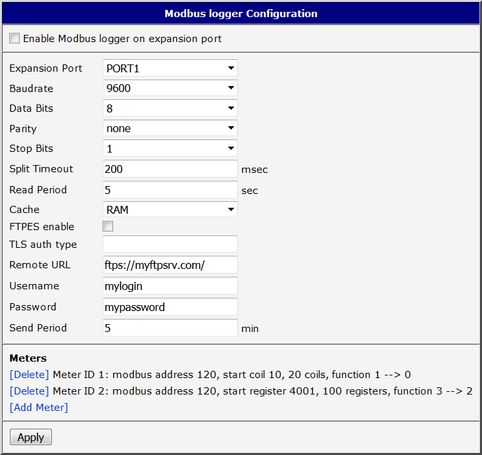Screen dimensions: 482x455
Task: Click the 'Split Timeout' label
Action: tap(41, 169)
